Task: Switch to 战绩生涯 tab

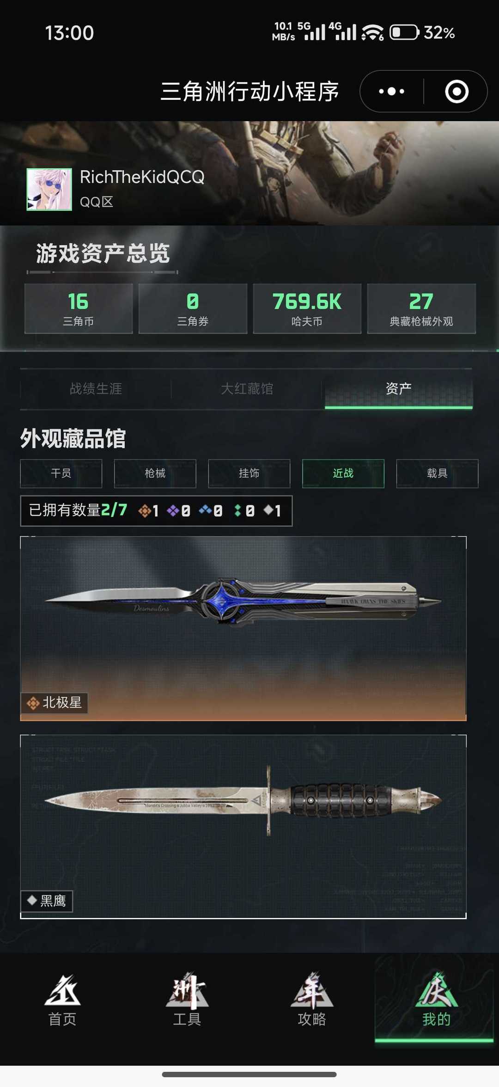Action: pyautogui.click(x=96, y=389)
